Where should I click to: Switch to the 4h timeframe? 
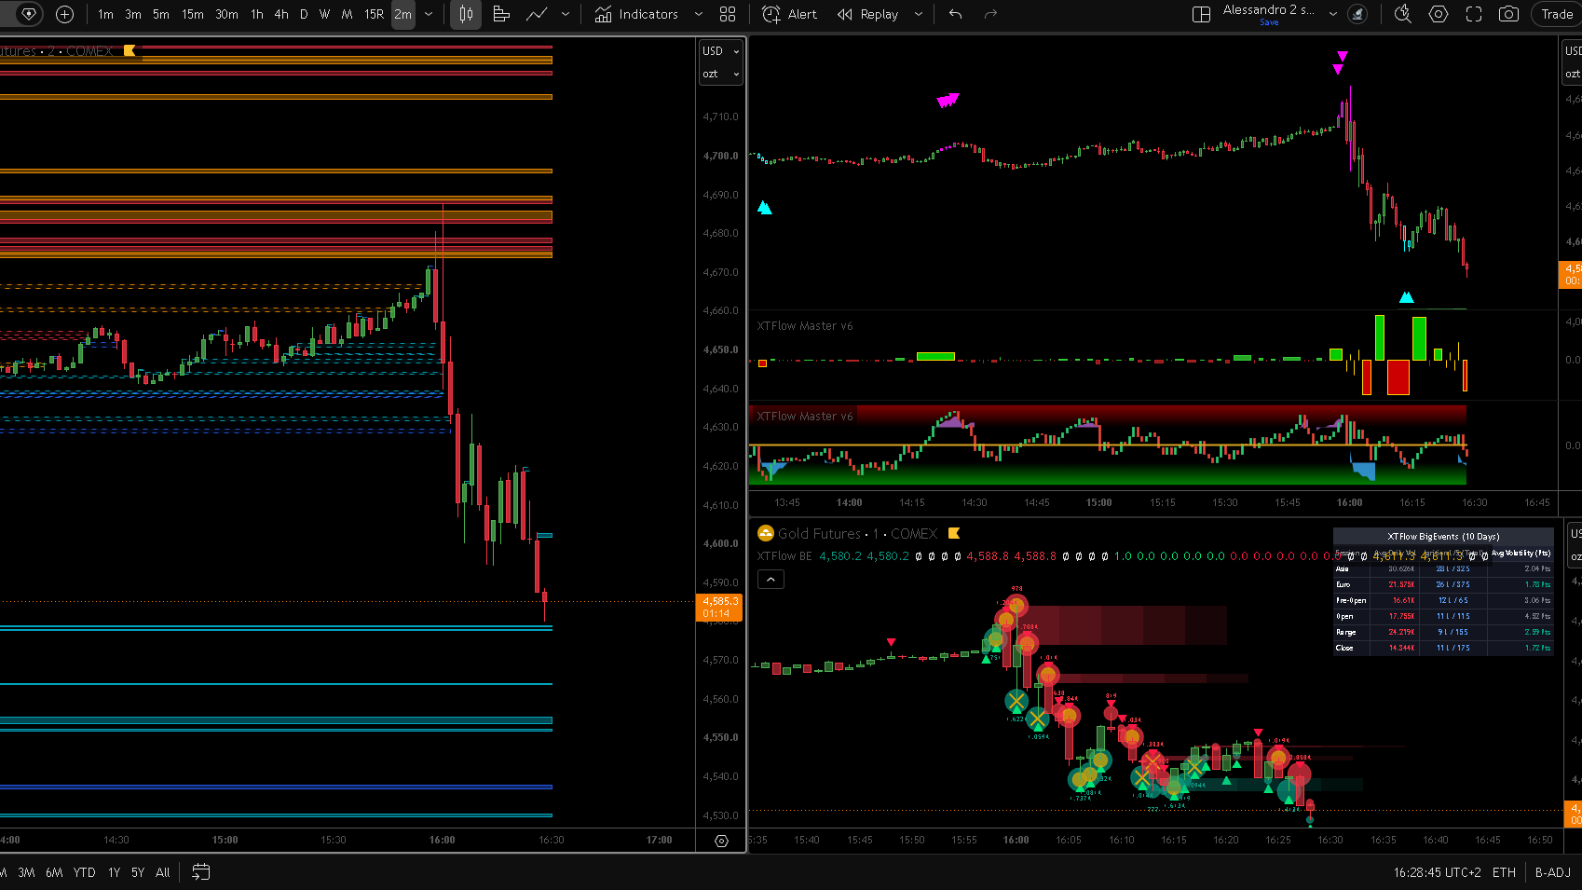pyautogui.click(x=281, y=14)
